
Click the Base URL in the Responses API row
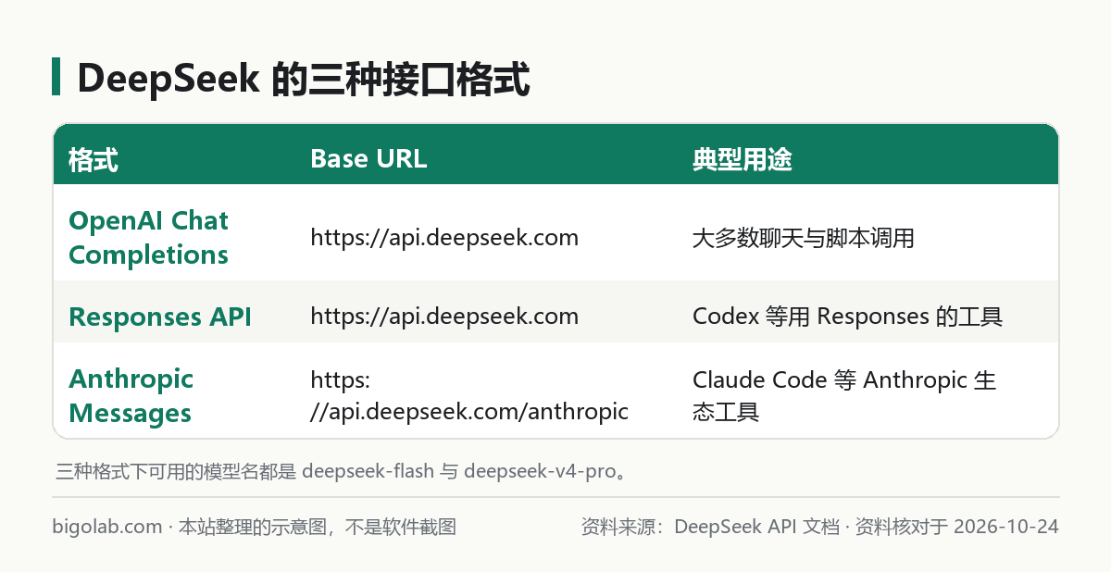(x=444, y=317)
